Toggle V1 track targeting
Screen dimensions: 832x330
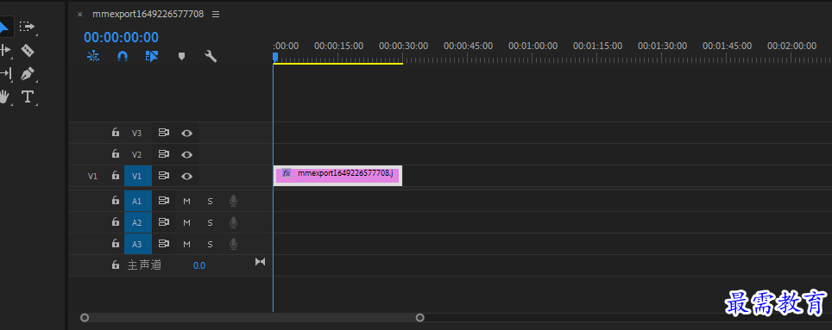click(x=138, y=176)
